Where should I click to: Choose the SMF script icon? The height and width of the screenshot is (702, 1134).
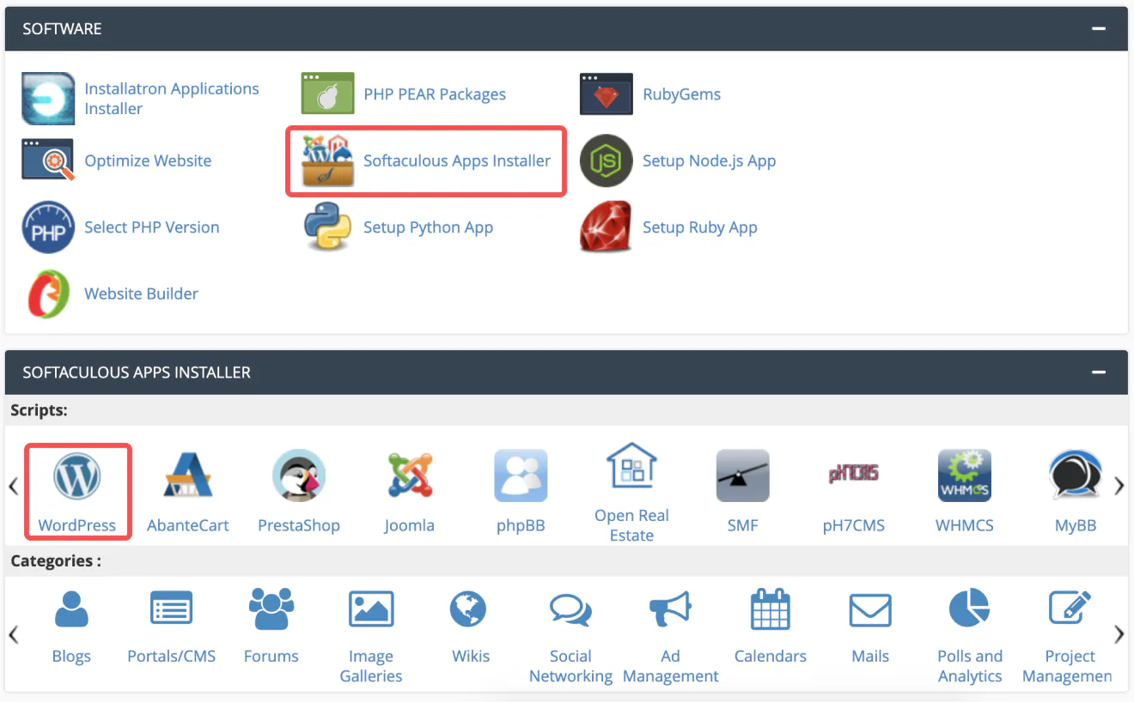pyautogui.click(x=742, y=476)
